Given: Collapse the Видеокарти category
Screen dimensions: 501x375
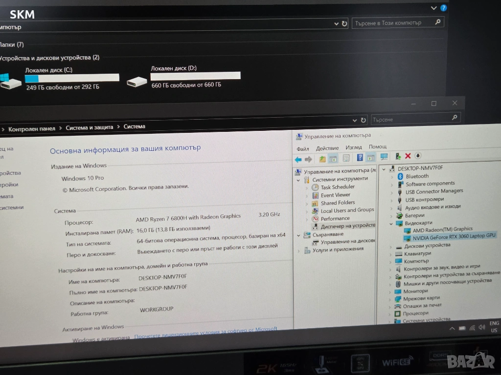Looking at the screenshot, I should [391, 223].
